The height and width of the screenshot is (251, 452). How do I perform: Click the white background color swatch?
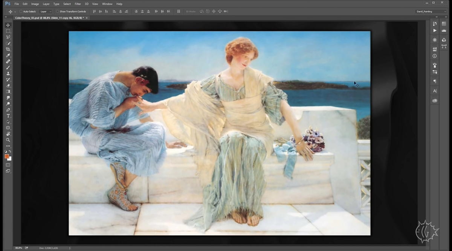(9, 158)
